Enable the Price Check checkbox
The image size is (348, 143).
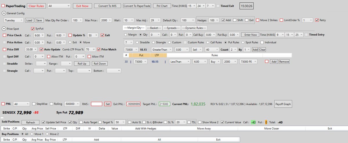tap(4, 35)
